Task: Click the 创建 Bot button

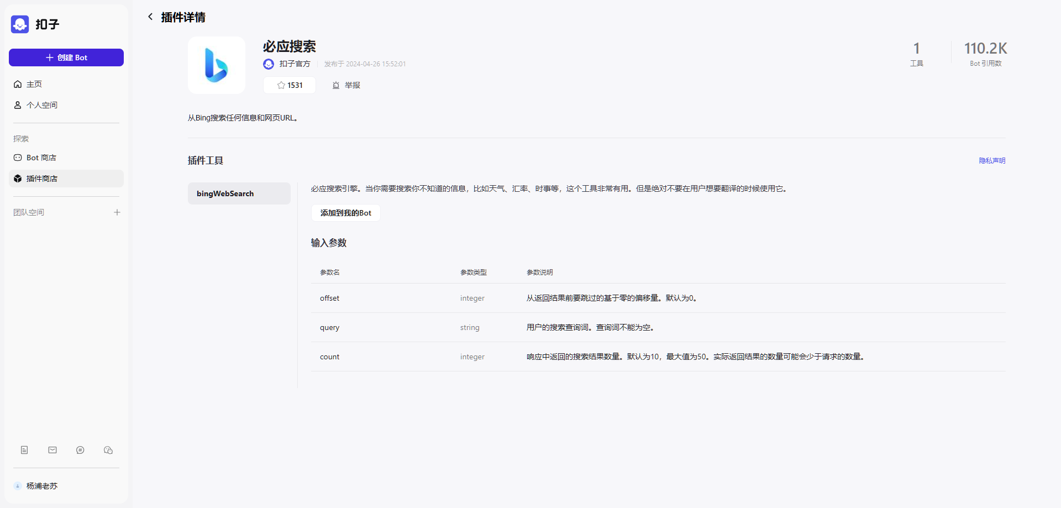Action: point(66,57)
